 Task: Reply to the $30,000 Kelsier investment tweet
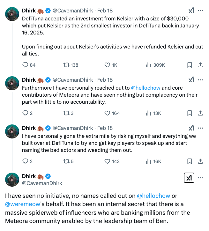26,65
